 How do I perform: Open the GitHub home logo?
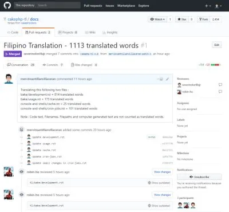7,5
